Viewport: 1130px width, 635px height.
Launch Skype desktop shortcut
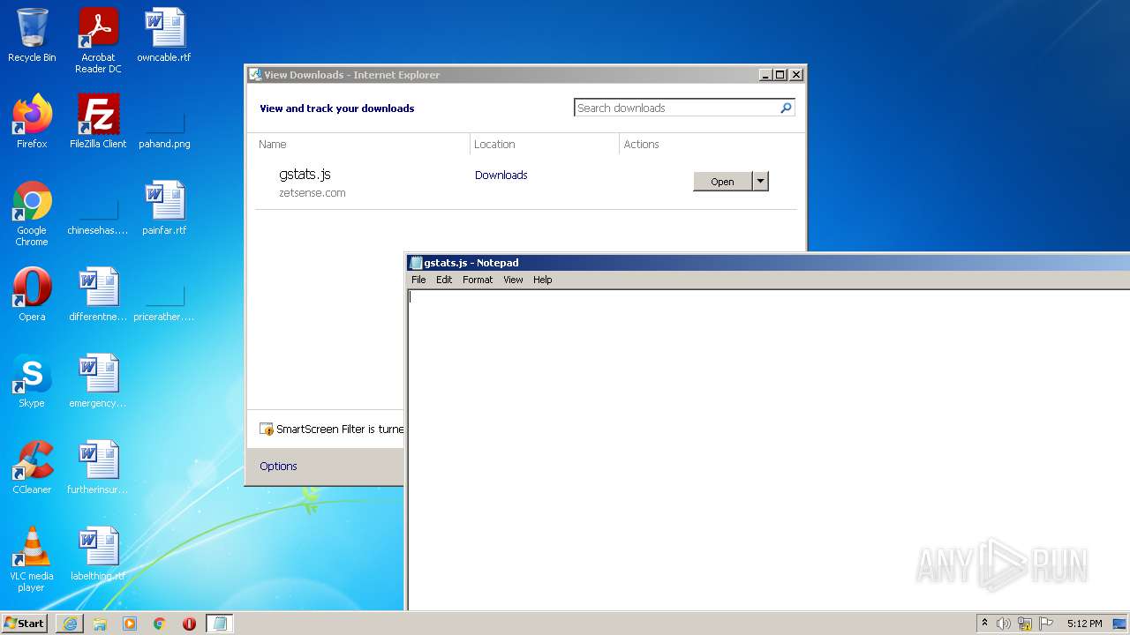(32, 381)
